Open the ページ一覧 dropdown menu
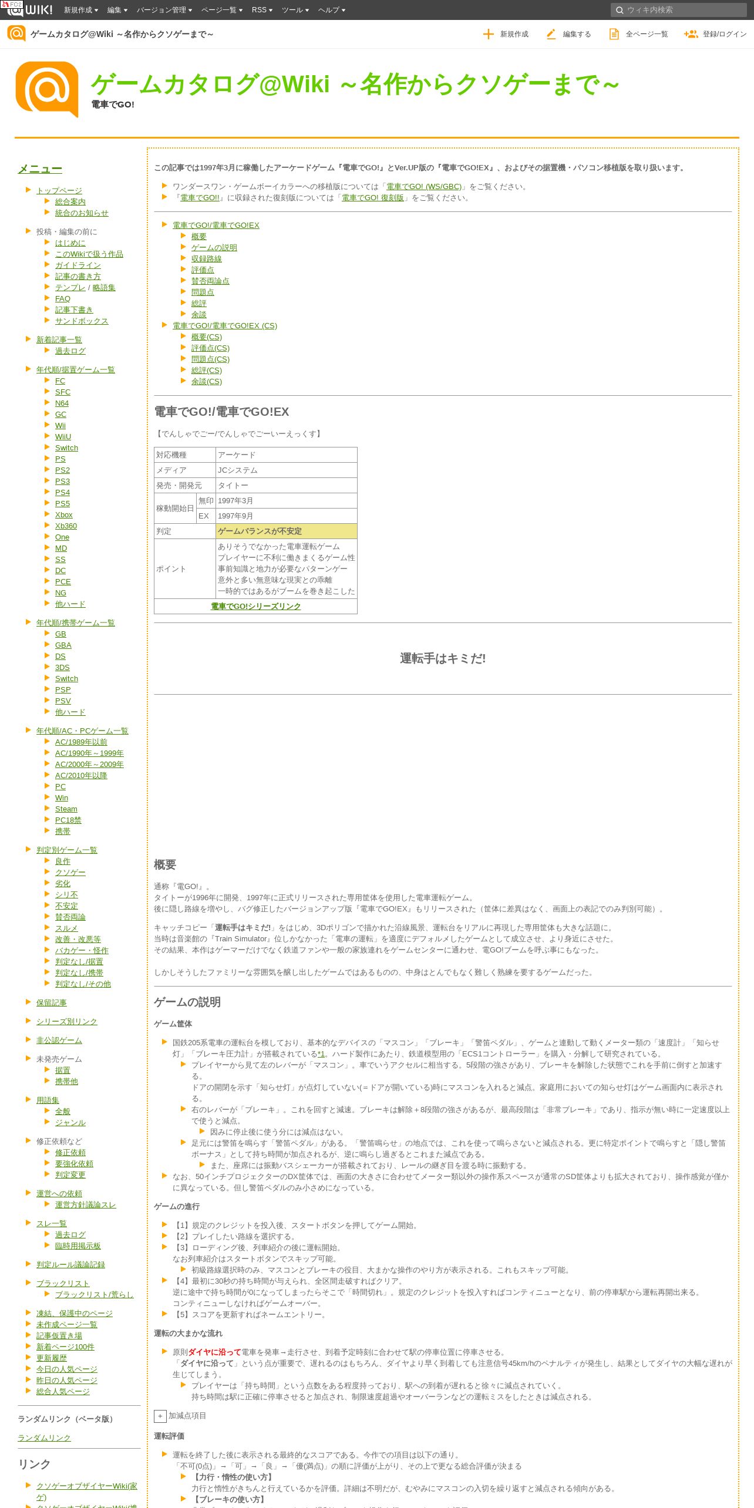The width and height of the screenshot is (754, 1508). click(x=222, y=10)
